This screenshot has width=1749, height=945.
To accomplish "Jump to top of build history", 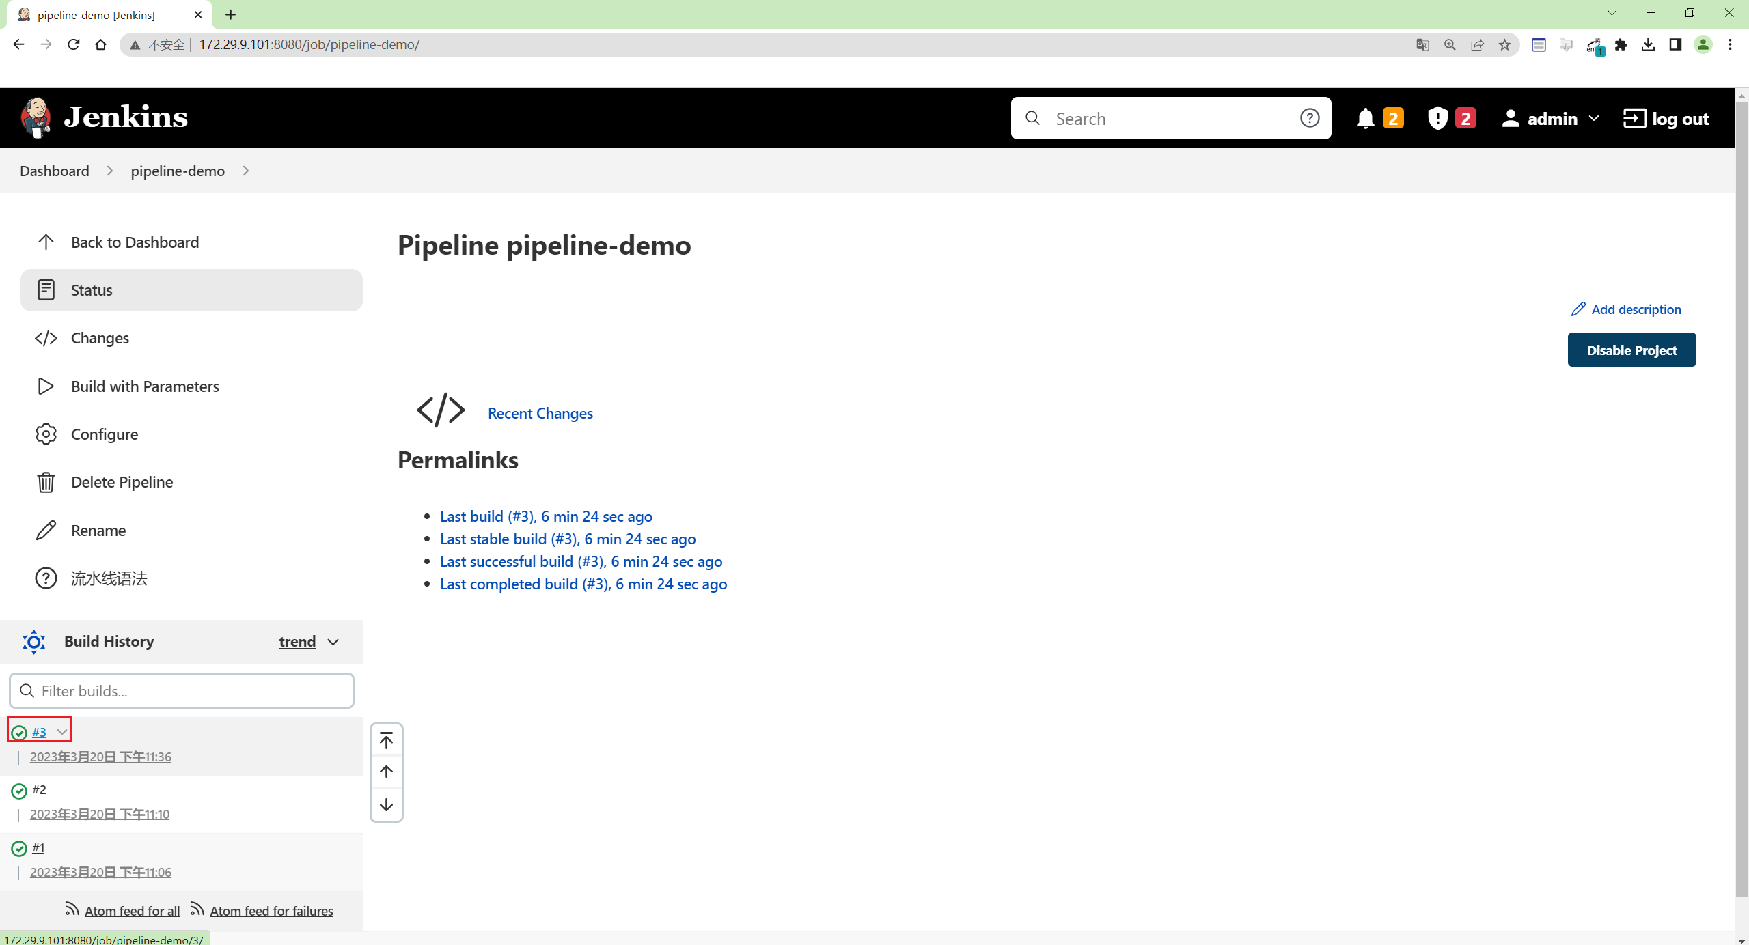I will click(386, 741).
